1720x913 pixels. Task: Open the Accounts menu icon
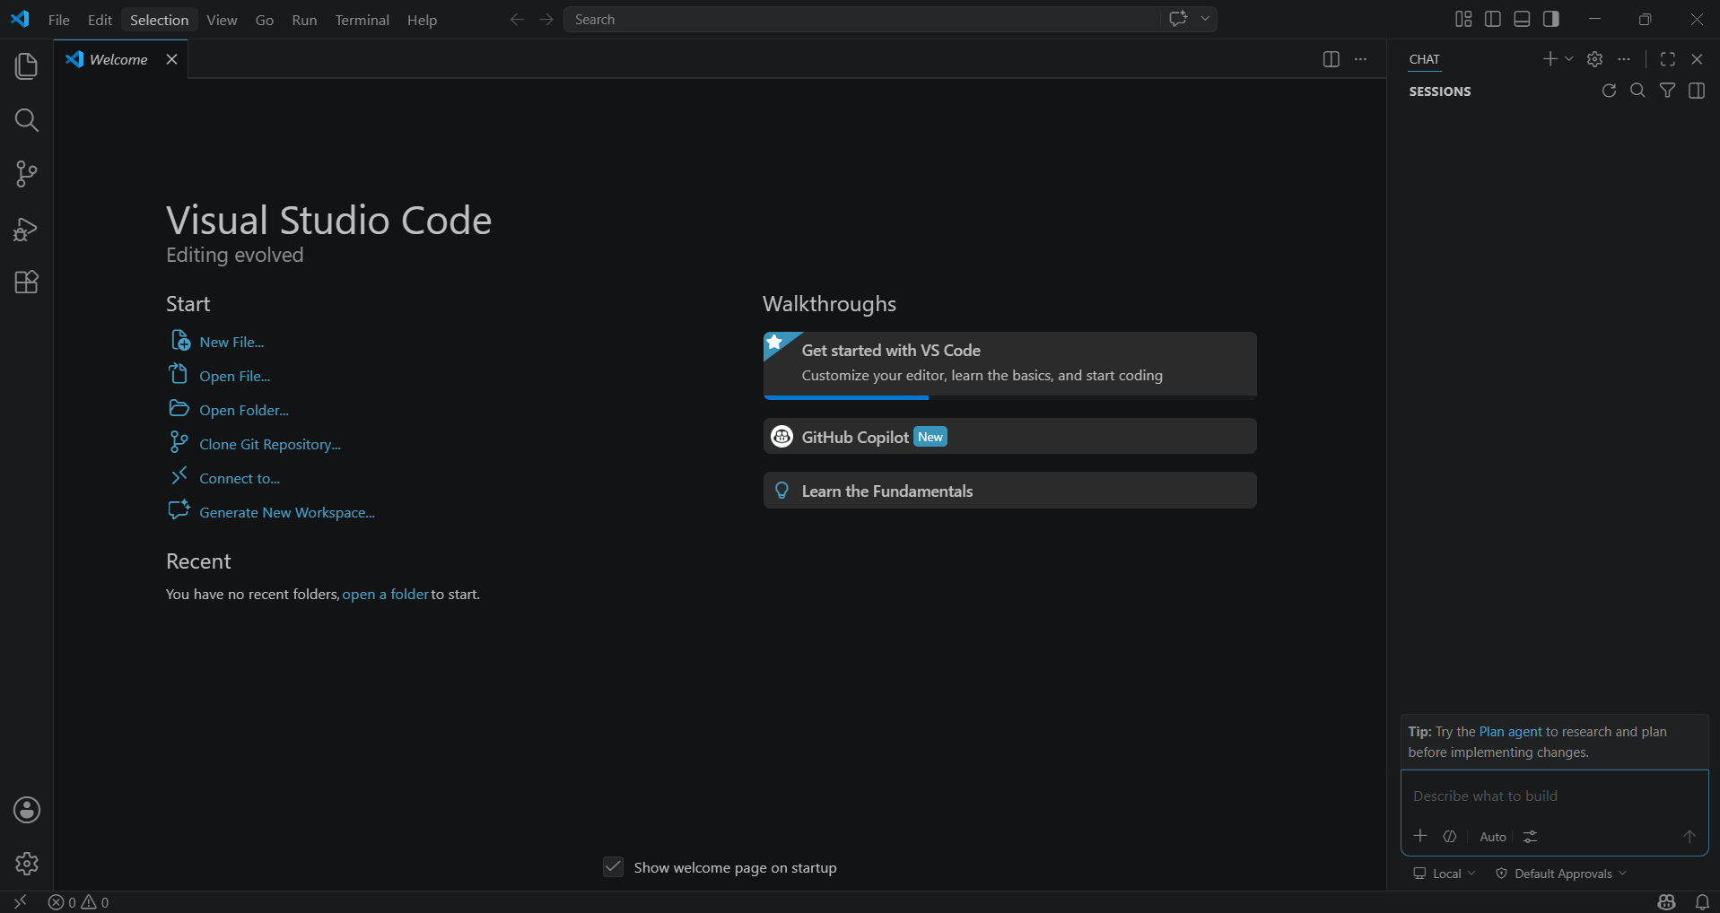(27, 810)
